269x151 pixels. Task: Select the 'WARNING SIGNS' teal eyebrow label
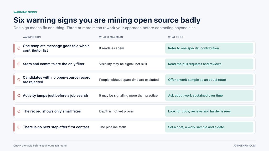(25, 12)
